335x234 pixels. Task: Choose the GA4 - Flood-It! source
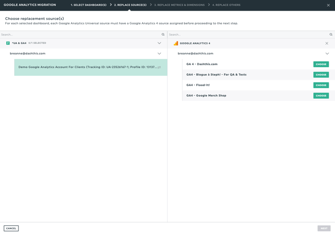[x=321, y=85]
